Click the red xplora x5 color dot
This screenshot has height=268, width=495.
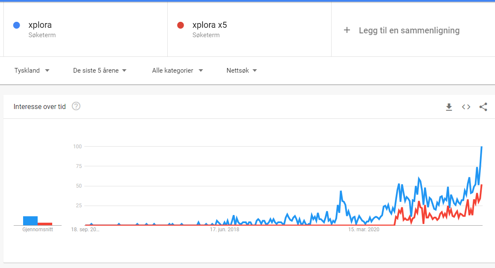181,25
